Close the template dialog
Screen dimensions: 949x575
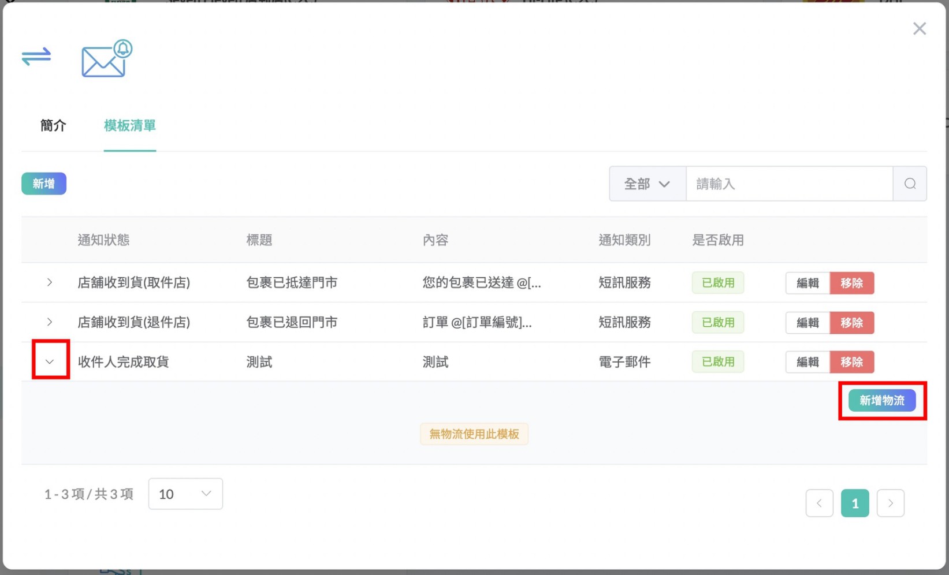(919, 28)
